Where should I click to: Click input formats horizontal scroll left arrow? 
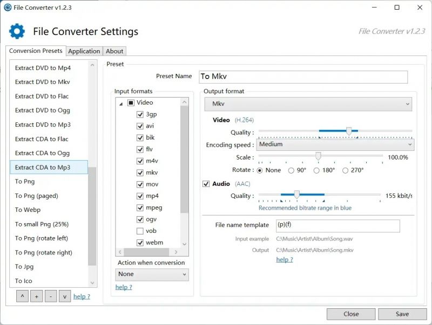(120, 252)
